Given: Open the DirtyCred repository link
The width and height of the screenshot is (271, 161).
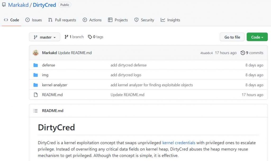Looking at the screenshot, I should pos(44,5).
